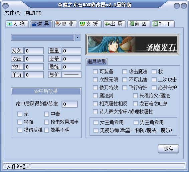Click the 重量 value field
189x172 pixels.
71,51
